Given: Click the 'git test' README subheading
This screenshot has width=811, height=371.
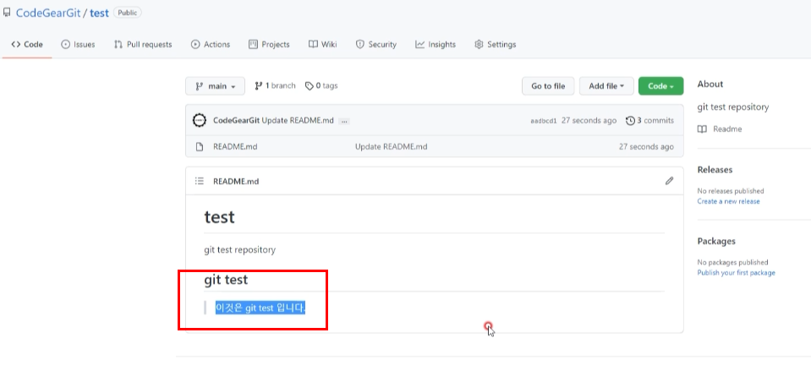Looking at the screenshot, I should point(226,280).
